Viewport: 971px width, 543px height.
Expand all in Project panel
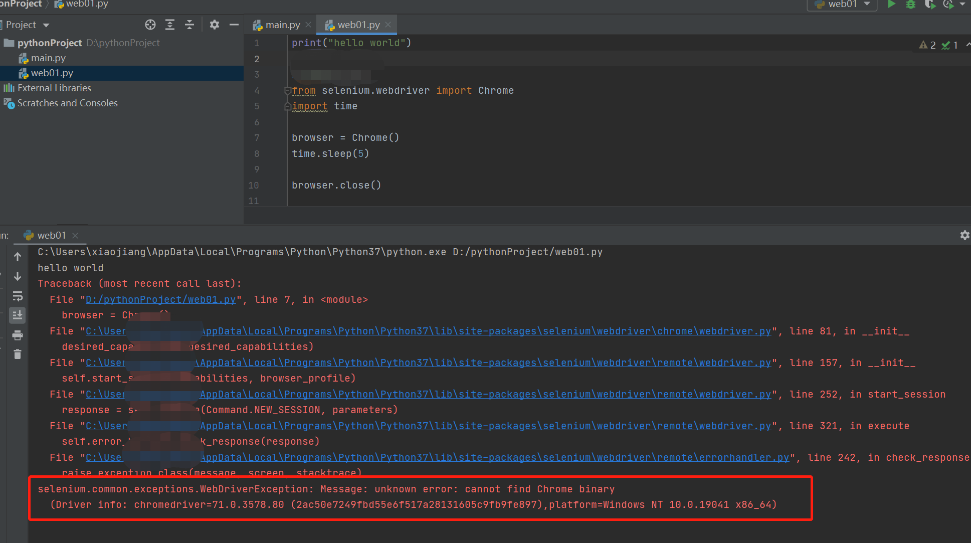pos(170,25)
